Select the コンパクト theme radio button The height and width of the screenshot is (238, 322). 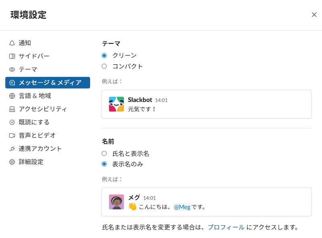[104, 66]
